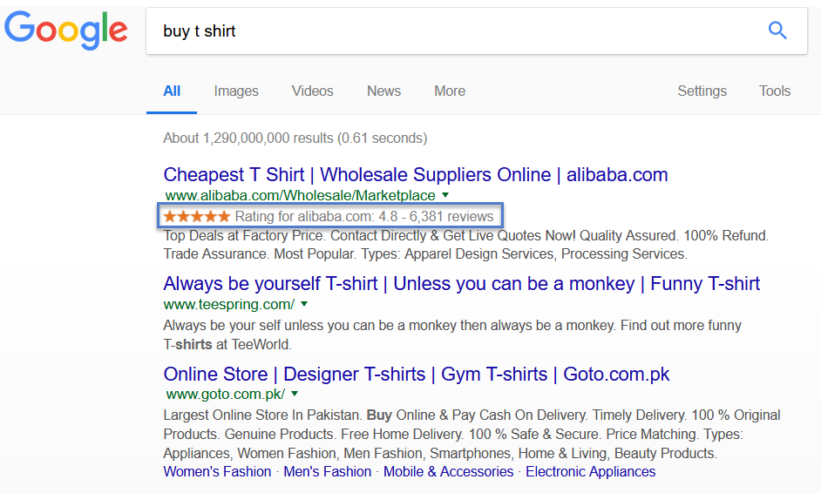Open the Men's Fashion sitelink

click(x=327, y=471)
